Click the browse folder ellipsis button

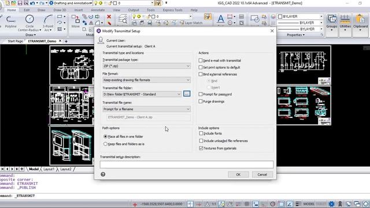point(187,94)
